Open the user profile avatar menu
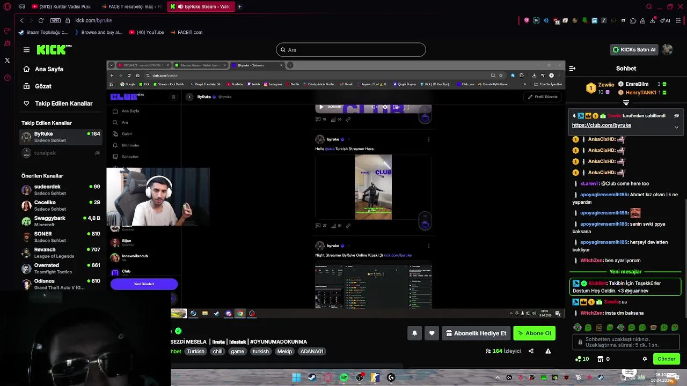 (667, 50)
